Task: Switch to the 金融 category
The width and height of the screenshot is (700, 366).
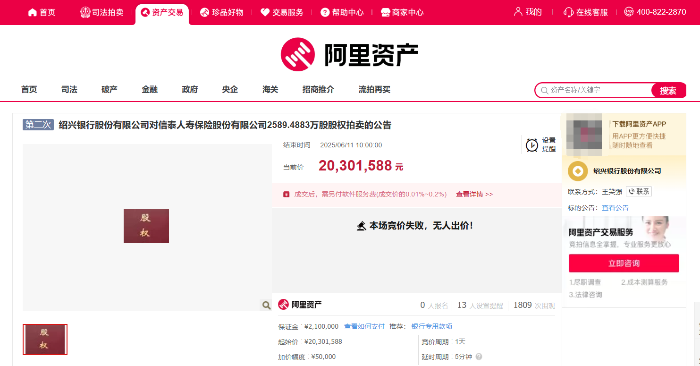Action: [150, 89]
